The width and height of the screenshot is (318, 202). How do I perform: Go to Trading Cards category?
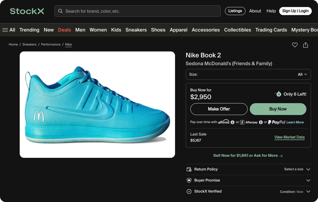pyautogui.click(x=271, y=30)
